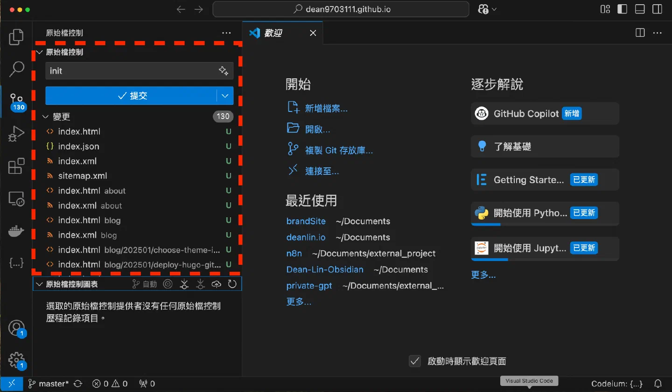Open the Docker view
This screenshot has height=392, width=672.
click(16, 231)
